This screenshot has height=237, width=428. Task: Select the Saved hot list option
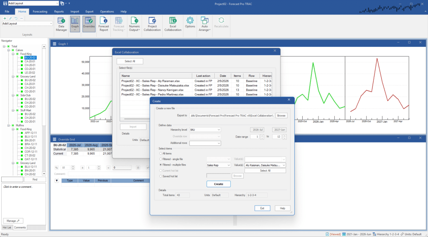[x=161, y=176]
